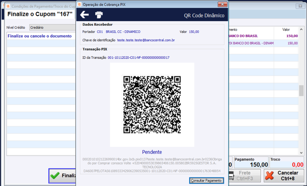Close the Operação de Cobrança PIX dialog

[222, 4]
